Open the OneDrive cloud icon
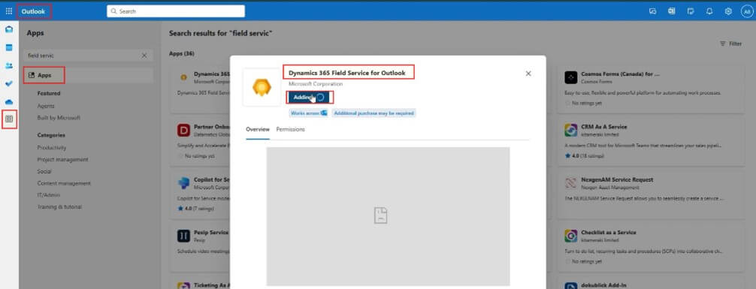Screen dimensions: 756x289 (9, 102)
